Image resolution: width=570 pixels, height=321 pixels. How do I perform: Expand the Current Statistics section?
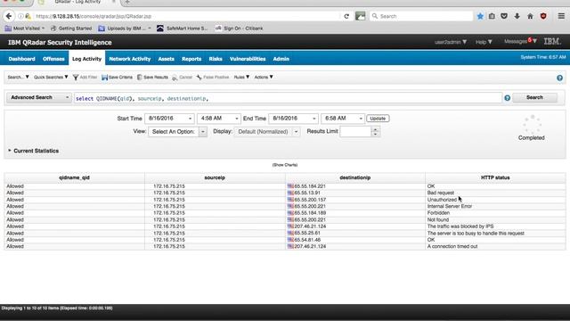click(33, 151)
